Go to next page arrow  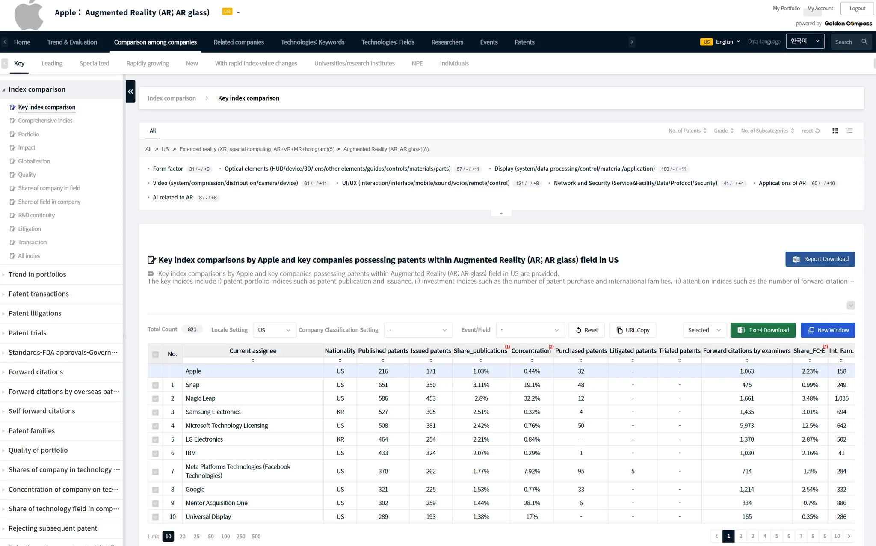coord(849,536)
